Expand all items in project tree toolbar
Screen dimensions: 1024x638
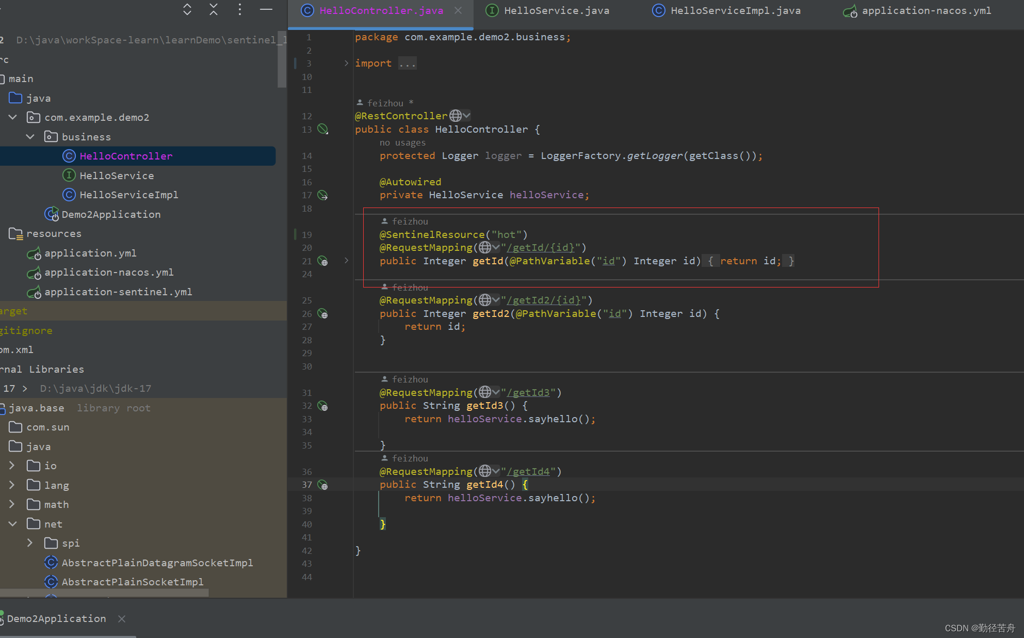(187, 9)
